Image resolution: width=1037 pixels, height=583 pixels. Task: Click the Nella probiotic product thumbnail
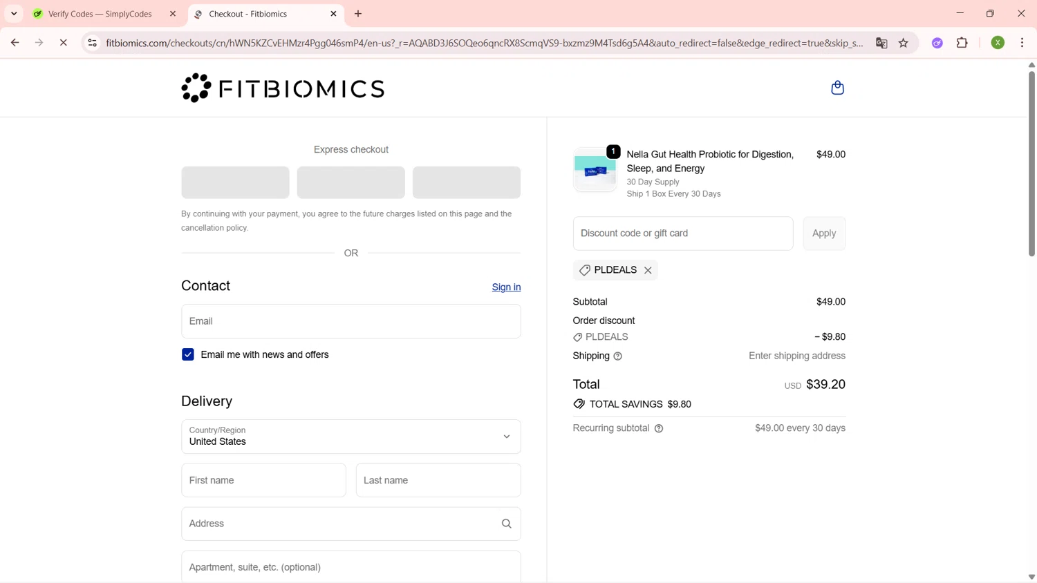click(x=595, y=170)
